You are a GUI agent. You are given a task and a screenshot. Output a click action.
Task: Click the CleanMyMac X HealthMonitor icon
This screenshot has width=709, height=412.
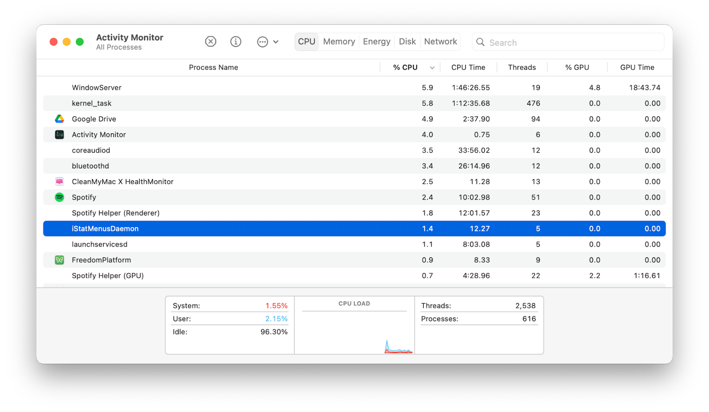click(x=59, y=181)
